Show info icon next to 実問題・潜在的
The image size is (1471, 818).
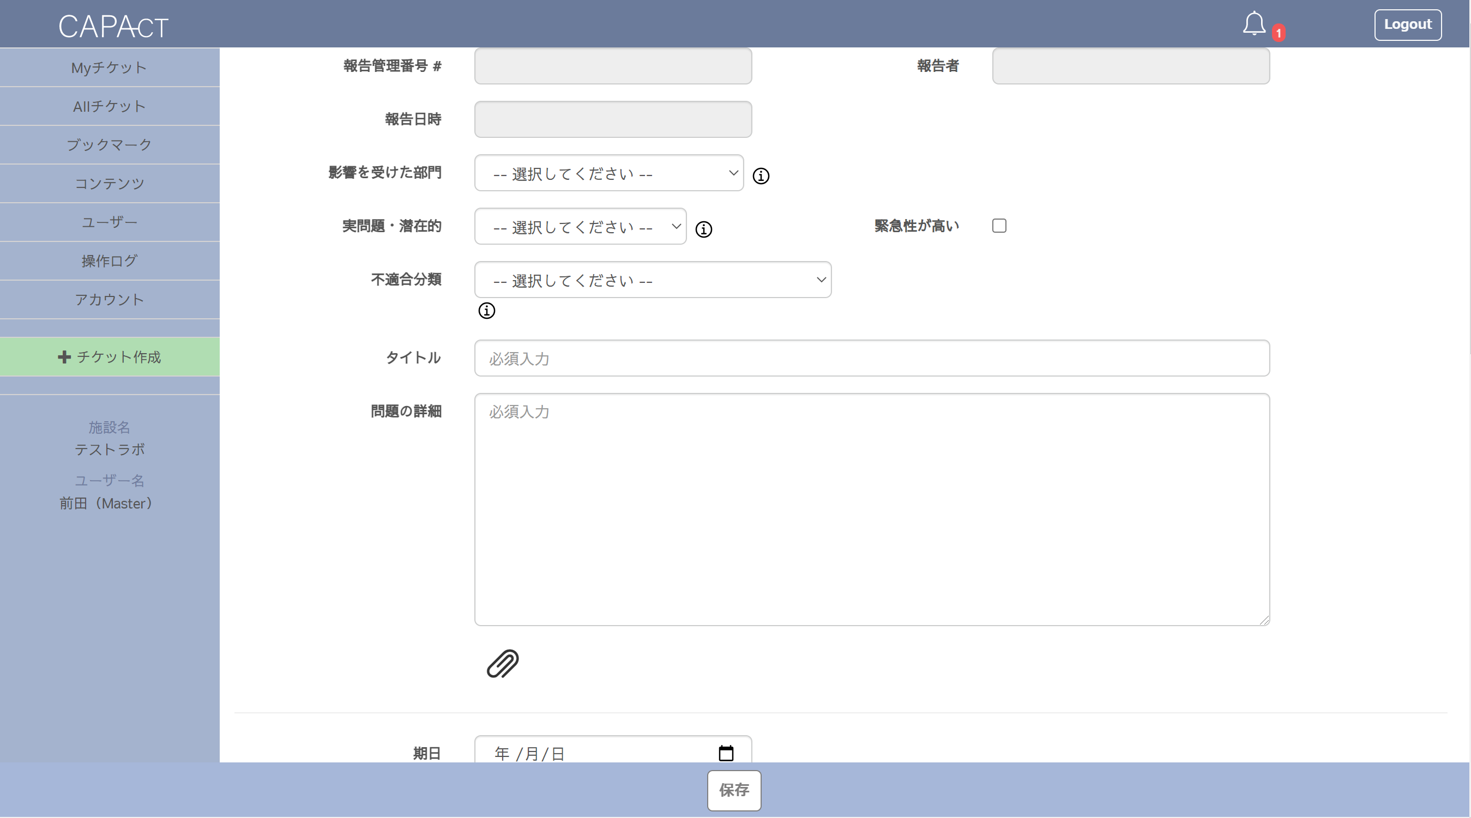pyautogui.click(x=703, y=229)
